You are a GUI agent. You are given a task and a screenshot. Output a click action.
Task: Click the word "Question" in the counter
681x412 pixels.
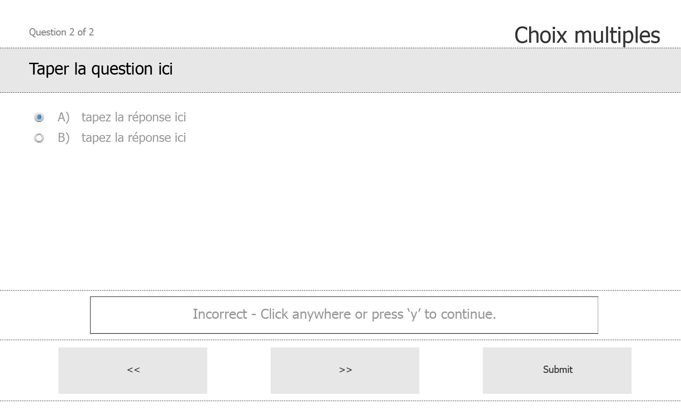pyautogui.click(x=48, y=32)
